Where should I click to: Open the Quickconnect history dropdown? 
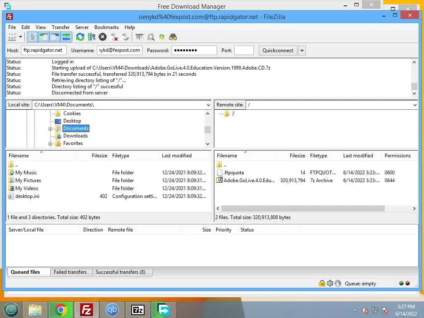click(302, 51)
